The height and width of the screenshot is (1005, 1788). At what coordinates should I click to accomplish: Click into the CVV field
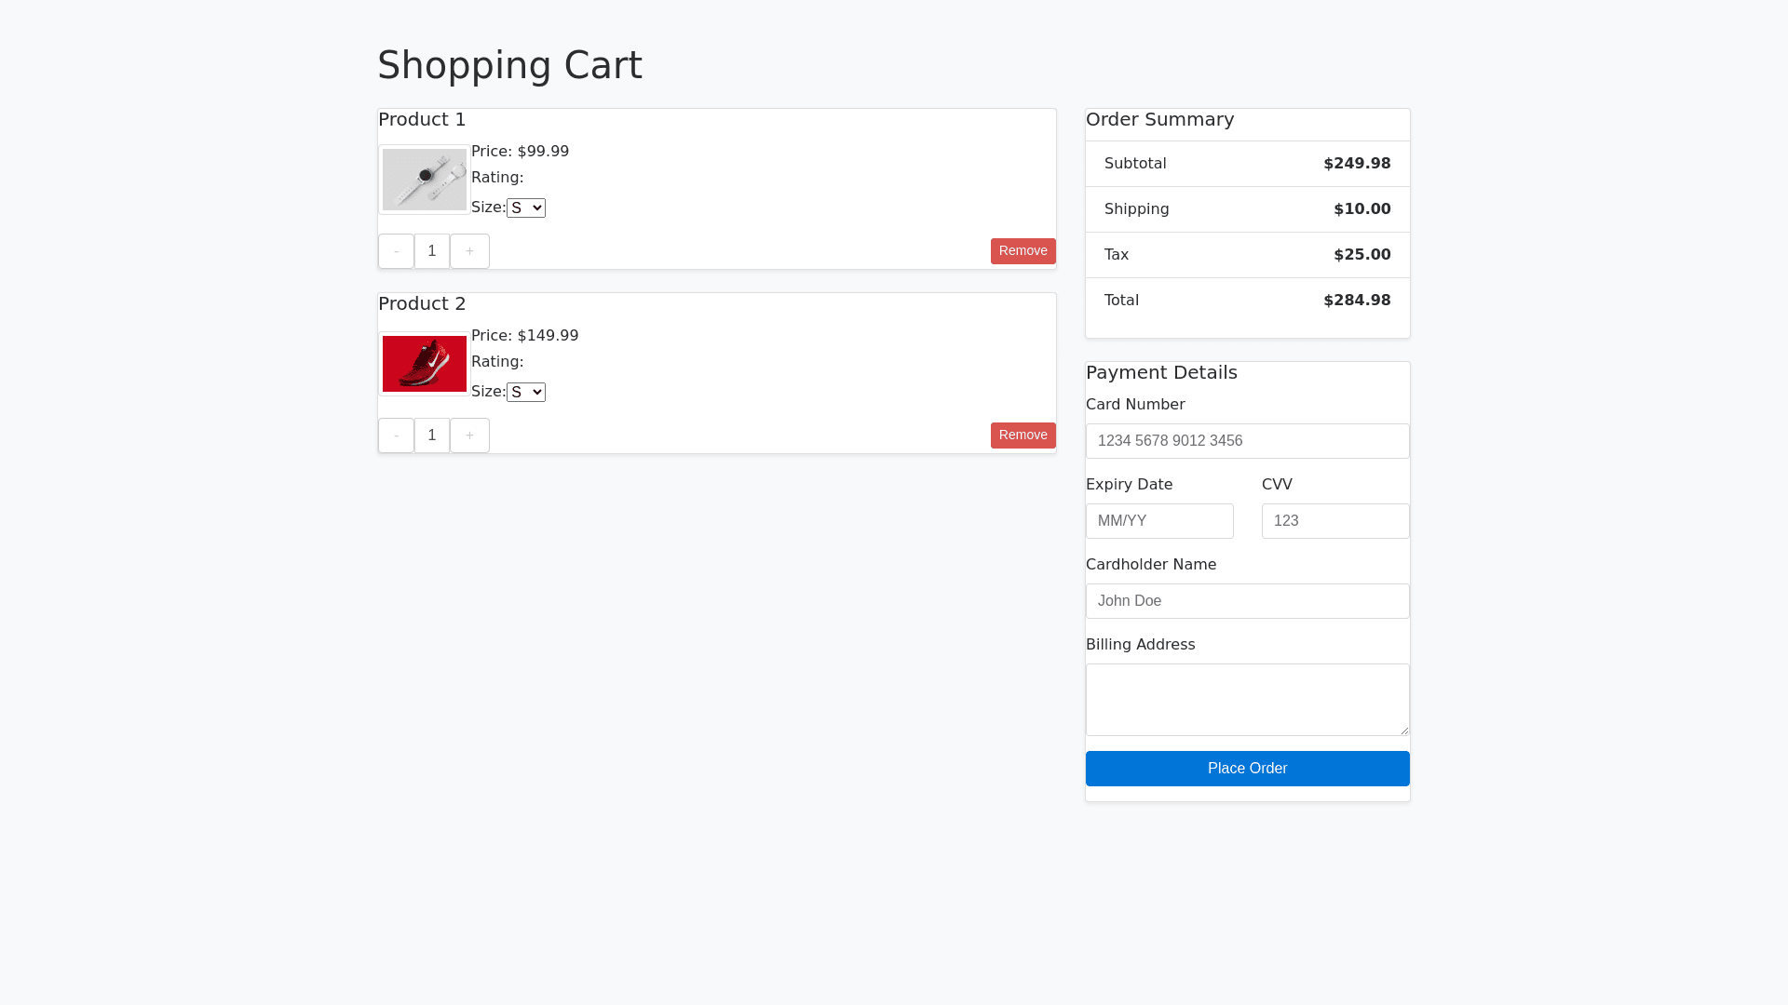tap(1334, 521)
